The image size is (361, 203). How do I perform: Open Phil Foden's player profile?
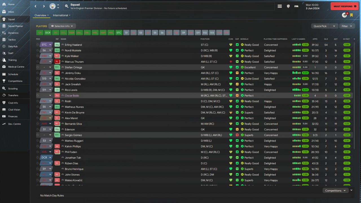click(x=71, y=152)
